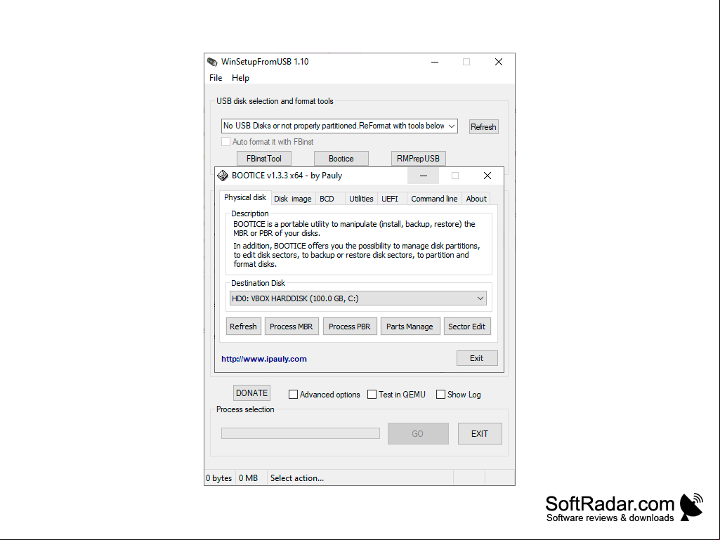Minimize the WinSetupFromUSB window
Viewport: 720px width, 540px height.
(435, 62)
